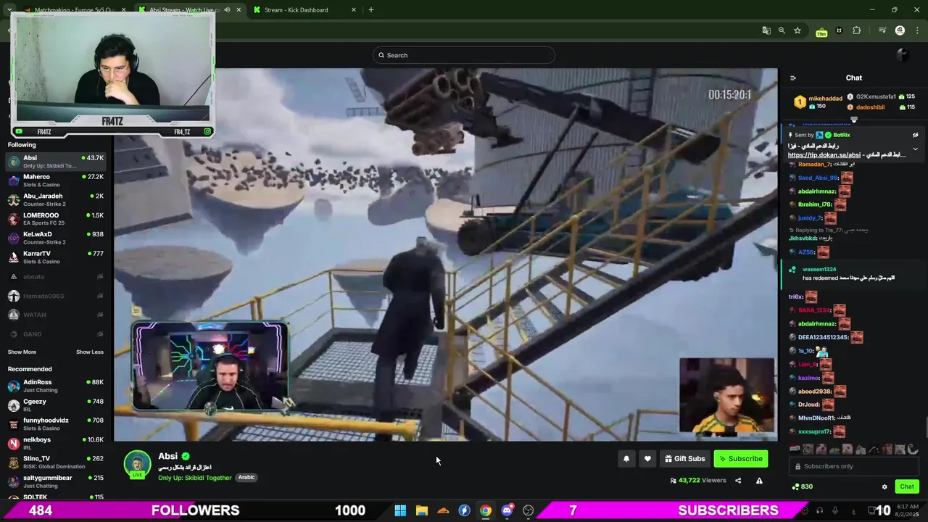The image size is (928, 522).
Task: Open AdinRoss recommended channel
Action: tap(57, 386)
